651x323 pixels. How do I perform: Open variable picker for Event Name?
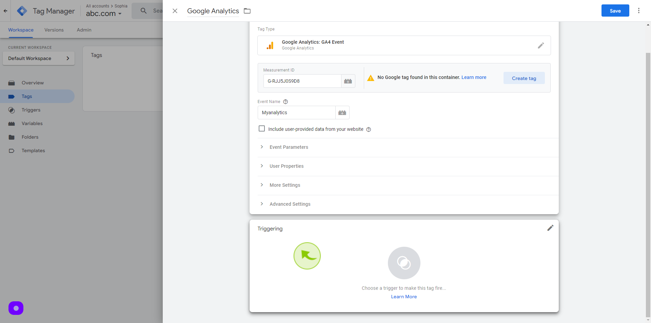coord(342,113)
